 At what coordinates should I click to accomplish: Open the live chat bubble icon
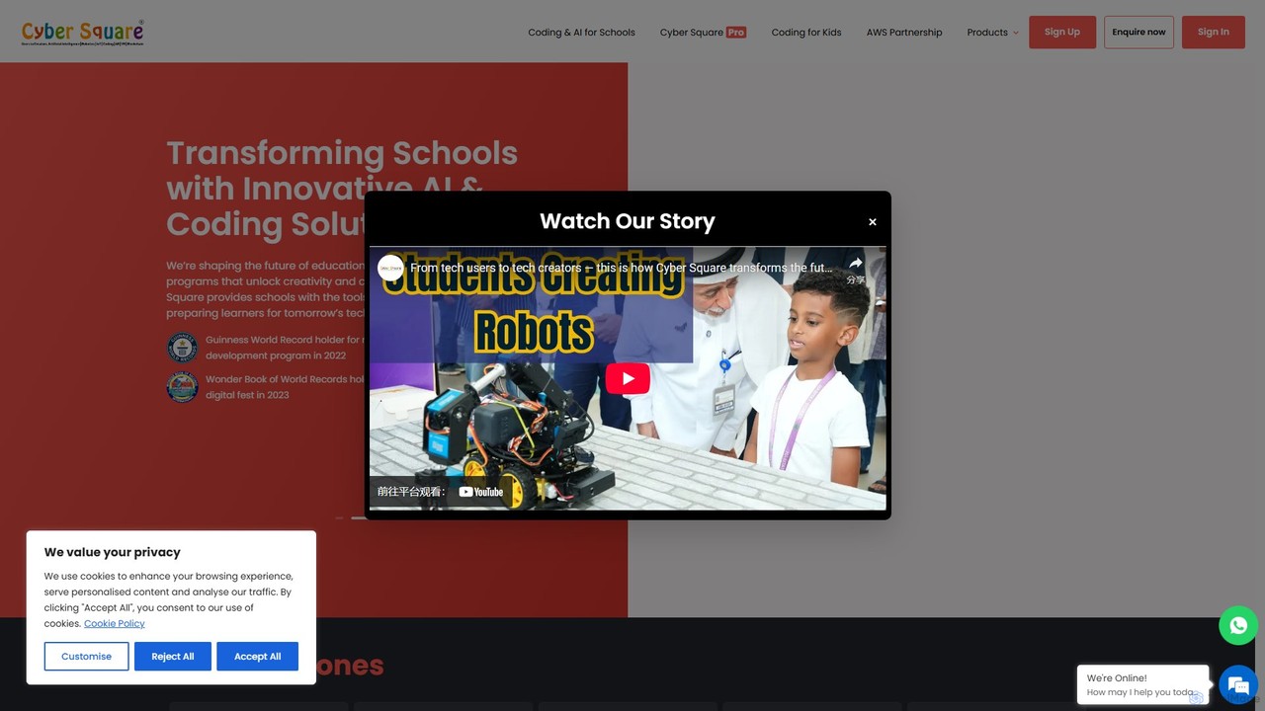click(1238, 684)
